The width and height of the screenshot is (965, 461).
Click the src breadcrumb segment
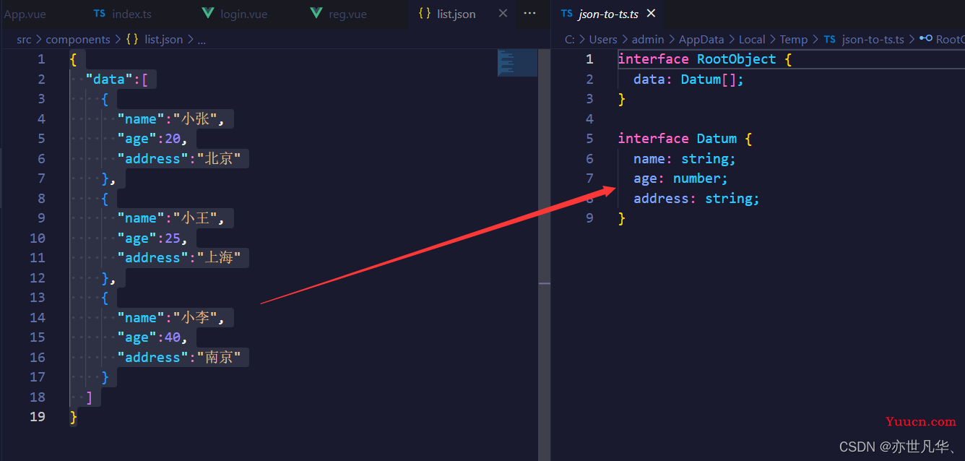24,40
